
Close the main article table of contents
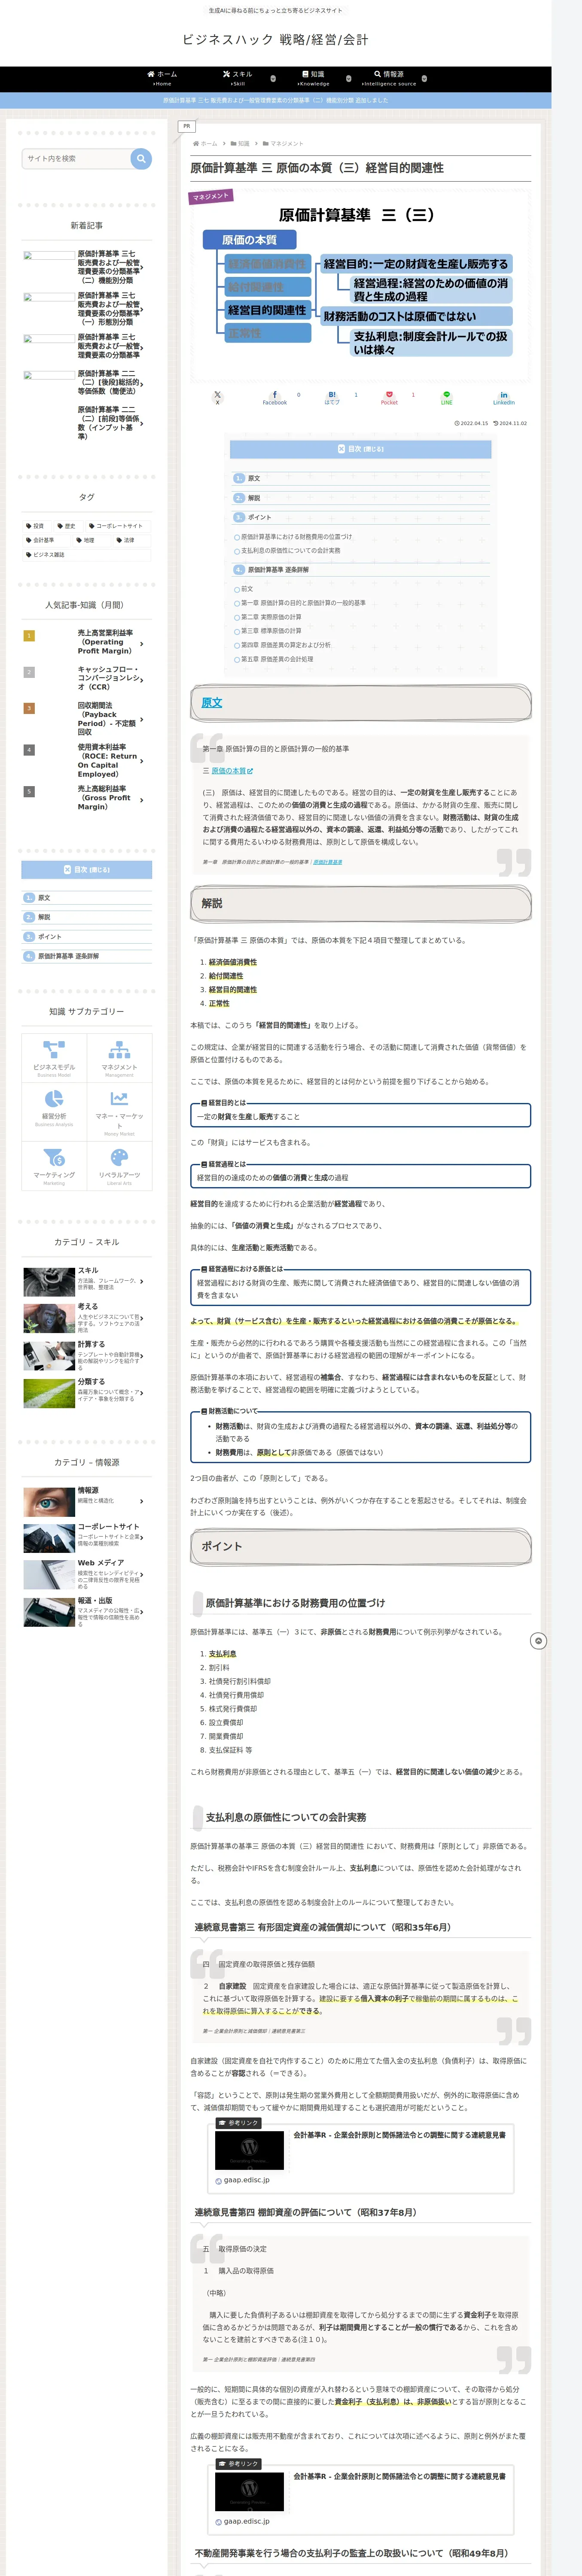pyautogui.click(x=361, y=449)
